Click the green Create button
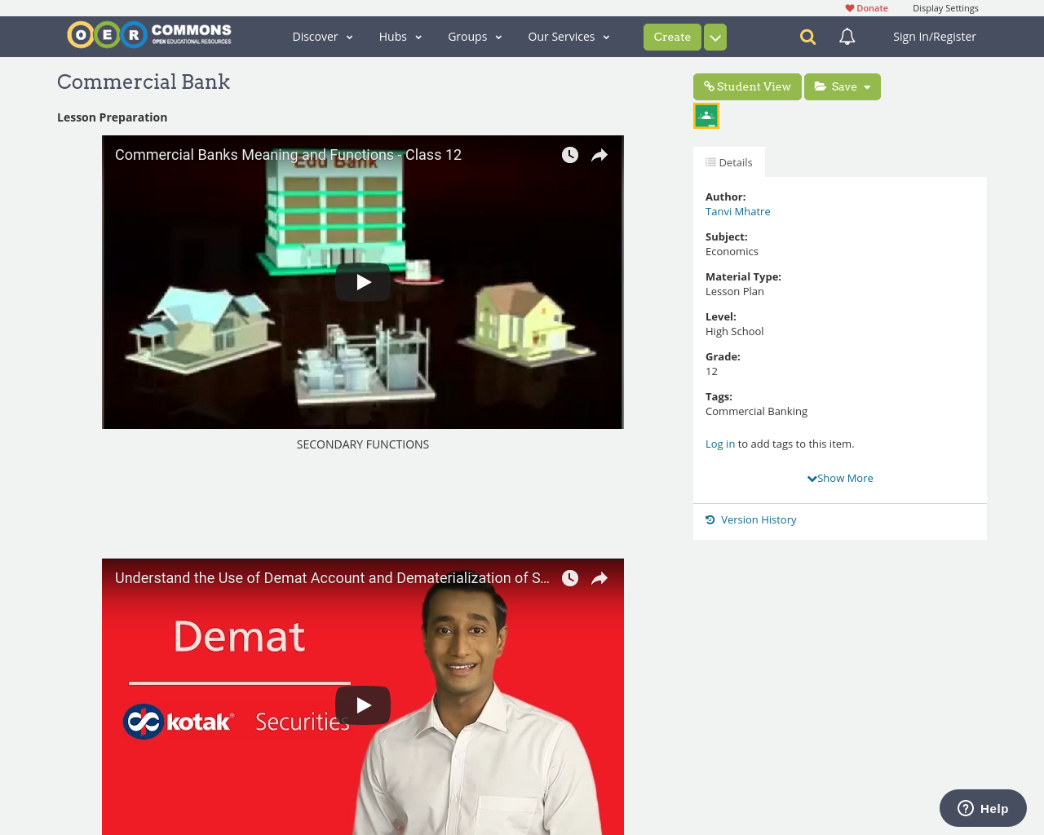The image size is (1044, 835). [x=671, y=37]
